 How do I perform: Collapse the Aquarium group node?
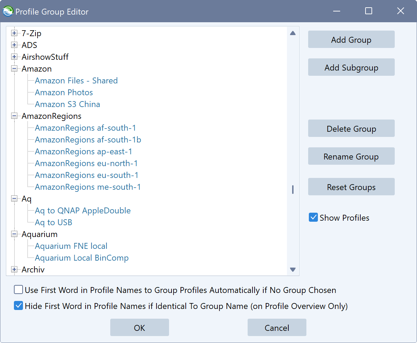(x=14, y=234)
